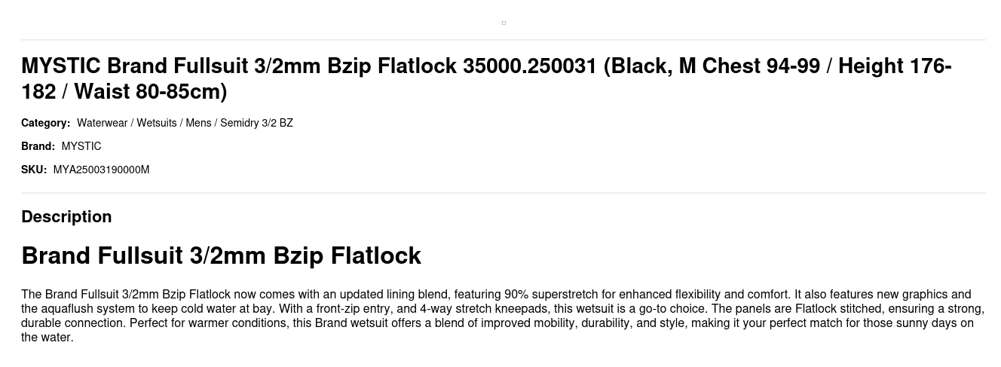Viewport: 1001px width, 367px height.
Task: Click the 'Brand:' label
Action: point(38,146)
